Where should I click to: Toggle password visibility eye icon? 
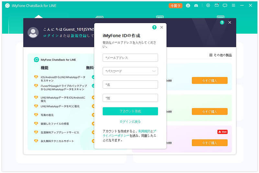154,71
